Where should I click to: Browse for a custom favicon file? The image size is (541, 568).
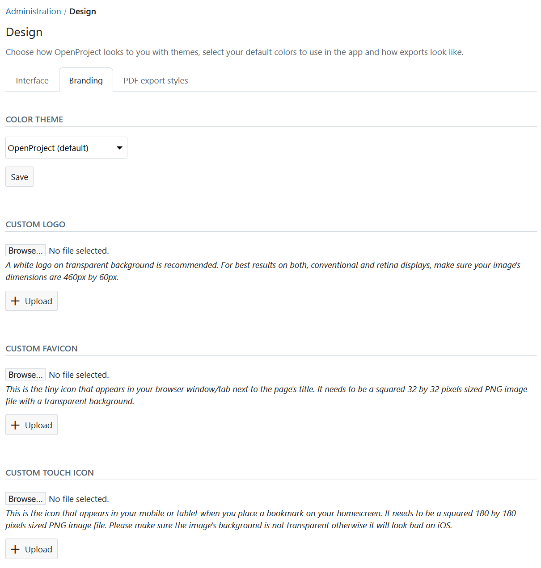[25, 375]
